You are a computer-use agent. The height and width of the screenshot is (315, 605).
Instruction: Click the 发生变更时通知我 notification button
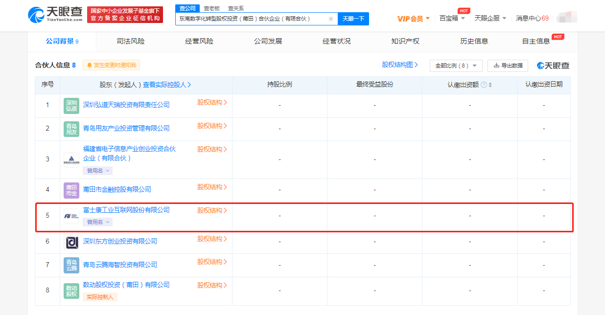coord(112,65)
